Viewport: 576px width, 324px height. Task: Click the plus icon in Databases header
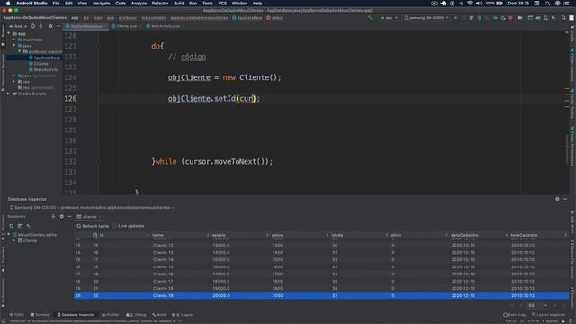point(53,216)
